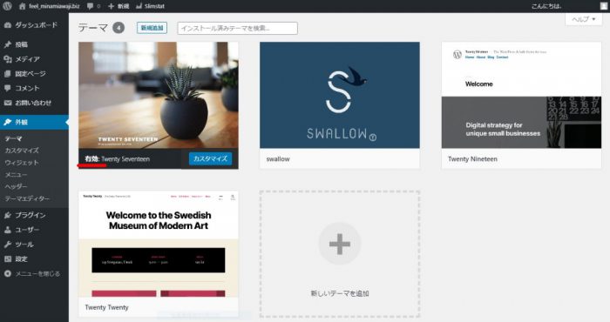610x322 pixels.
Task: Select the Twenty Seventeen theme thumbnail
Action: click(x=159, y=95)
